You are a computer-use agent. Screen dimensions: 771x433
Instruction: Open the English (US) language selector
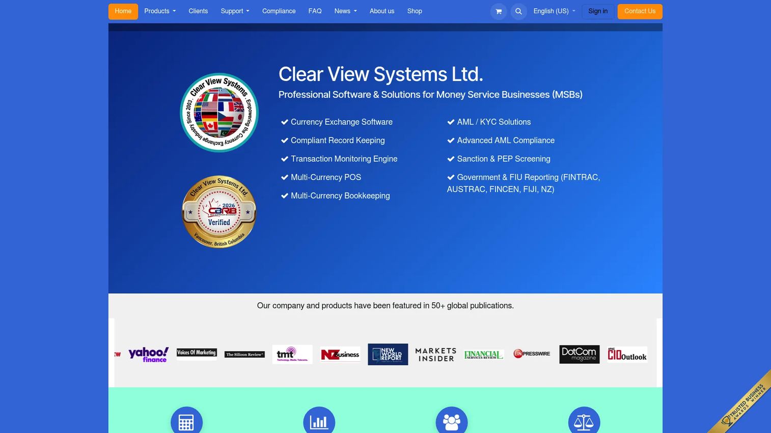554,11
